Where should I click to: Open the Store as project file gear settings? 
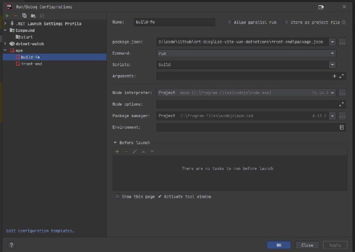(343, 22)
